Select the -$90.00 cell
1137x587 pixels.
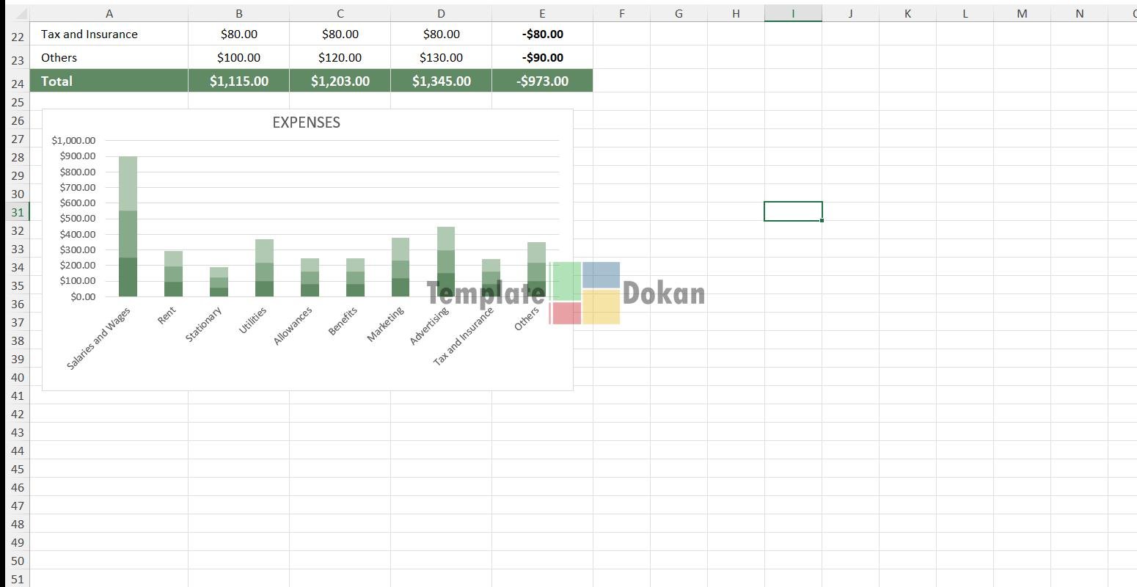point(542,57)
